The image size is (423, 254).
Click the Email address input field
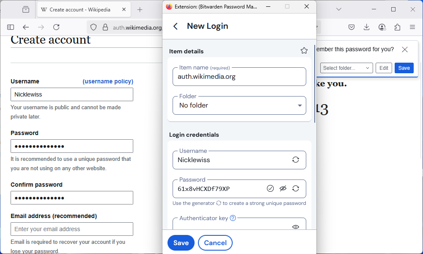coord(72,229)
